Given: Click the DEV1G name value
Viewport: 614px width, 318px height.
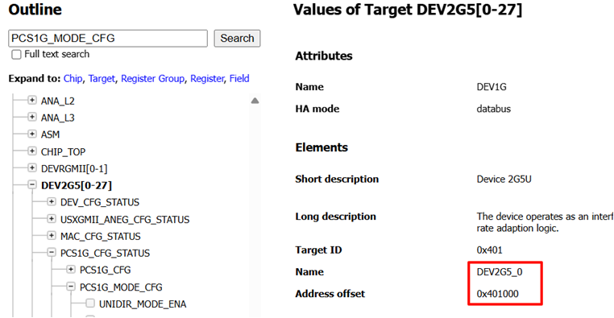Looking at the screenshot, I should [492, 87].
